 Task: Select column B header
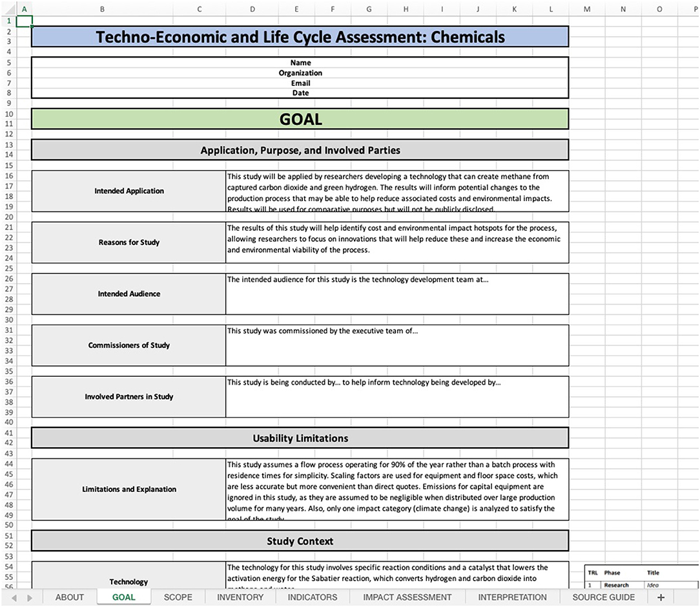point(102,9)
